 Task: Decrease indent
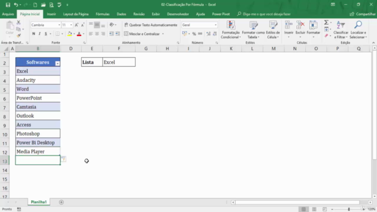[111, 34]
